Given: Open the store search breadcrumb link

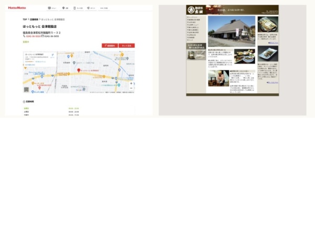Looking at the screenshot, I should [34, 19].
